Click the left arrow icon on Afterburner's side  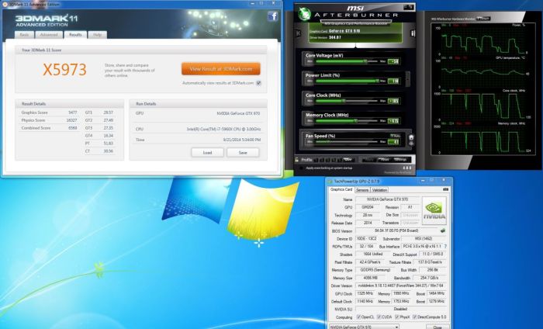pos(298,33)
